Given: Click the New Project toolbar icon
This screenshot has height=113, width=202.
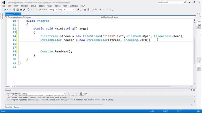Looking at the screenshot, I should 14,10.
